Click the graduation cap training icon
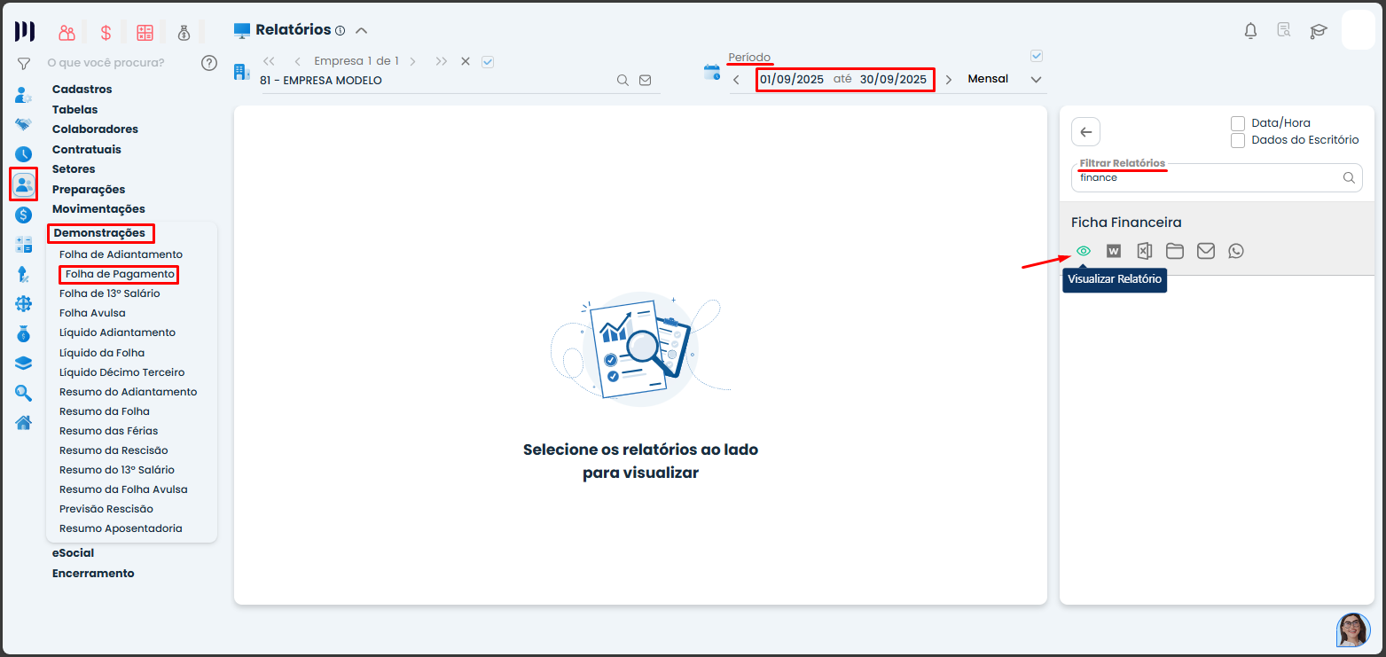The height and width of the screenshot is (657, 1386). (x=1319, y=31)
